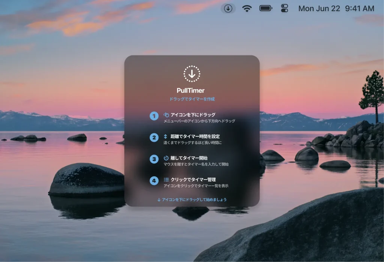The height and width of the screenshot is (262, 384).
Task: Click the list icon in step 4
Action: tap(166, 180)
